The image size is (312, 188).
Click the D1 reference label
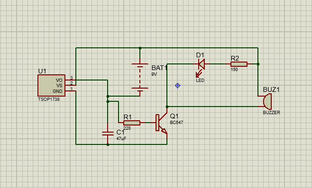(x=200, y=55)
